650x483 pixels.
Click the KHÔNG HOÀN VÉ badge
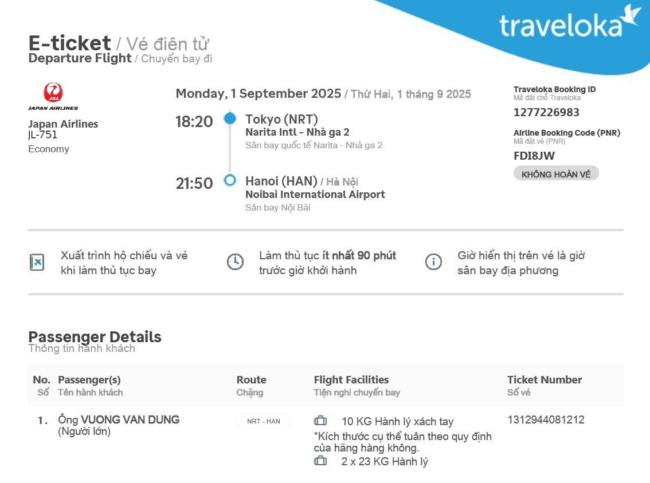click(x=556, y=174)
